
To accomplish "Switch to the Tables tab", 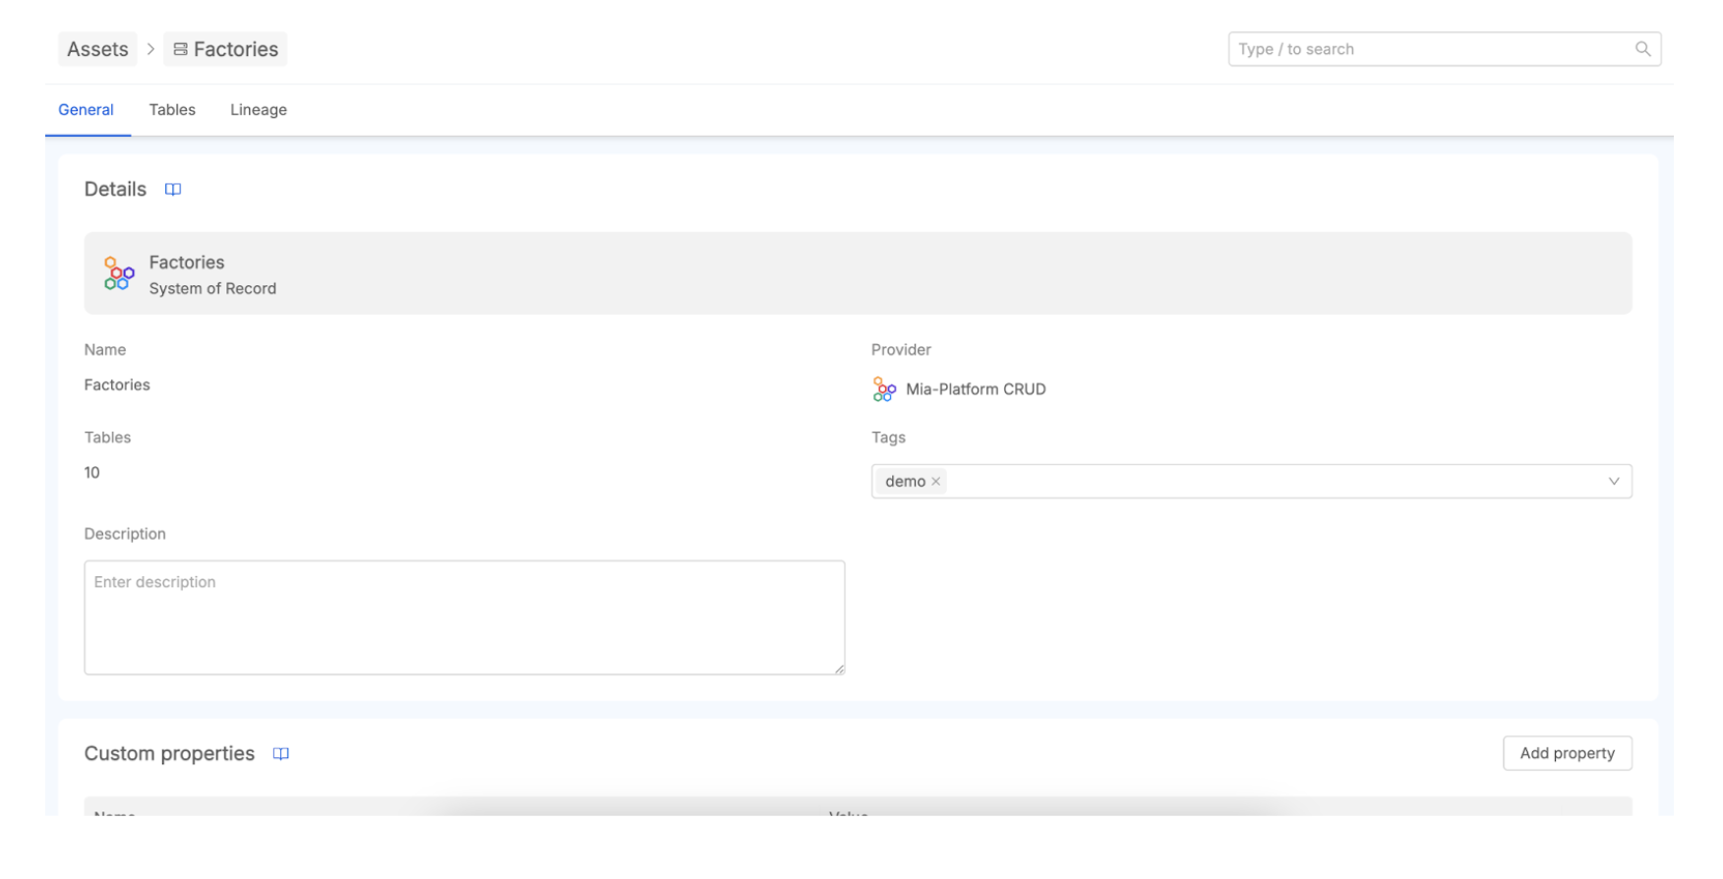I will coord(172,110).
